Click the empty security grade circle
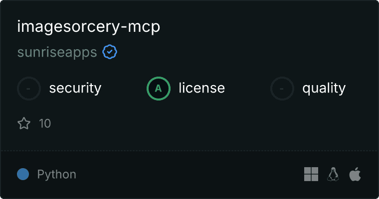 29,89
